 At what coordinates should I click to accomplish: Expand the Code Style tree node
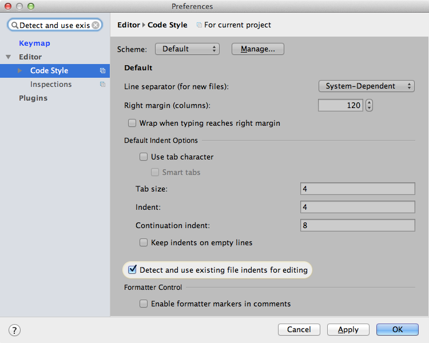coord(20,71)
